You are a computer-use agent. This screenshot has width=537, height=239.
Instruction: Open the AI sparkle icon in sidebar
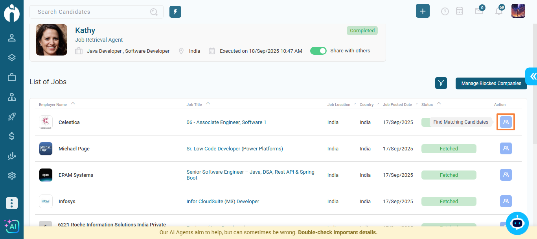click(11, 226)
